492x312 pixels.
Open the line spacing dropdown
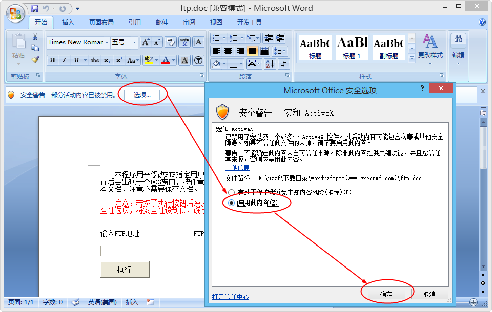279,51
